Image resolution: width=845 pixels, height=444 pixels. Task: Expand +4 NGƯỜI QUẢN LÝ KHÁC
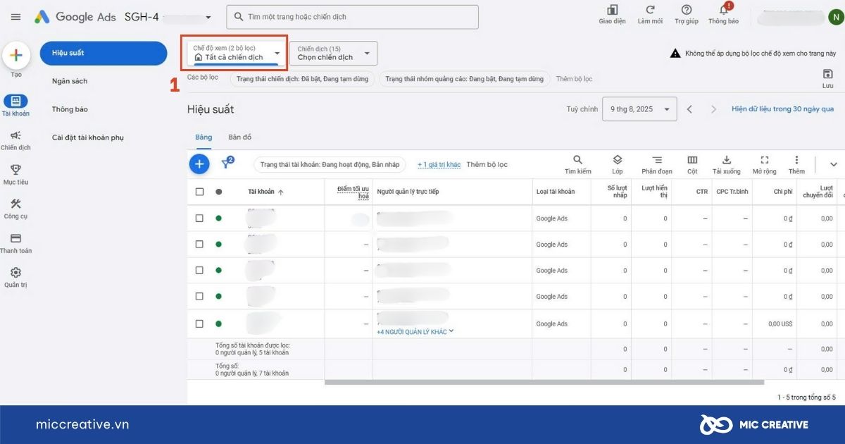[415, 332]
